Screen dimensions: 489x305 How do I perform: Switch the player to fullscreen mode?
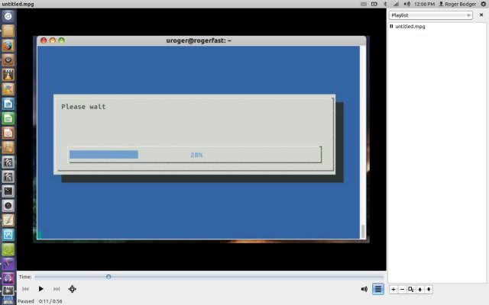pos(73,289)
